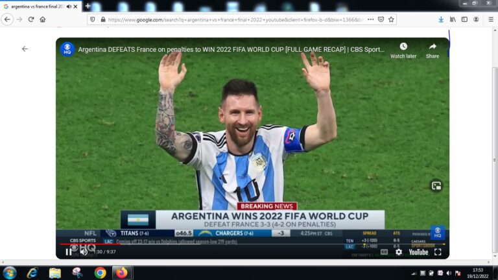Mute the video volume

point(84,251)
